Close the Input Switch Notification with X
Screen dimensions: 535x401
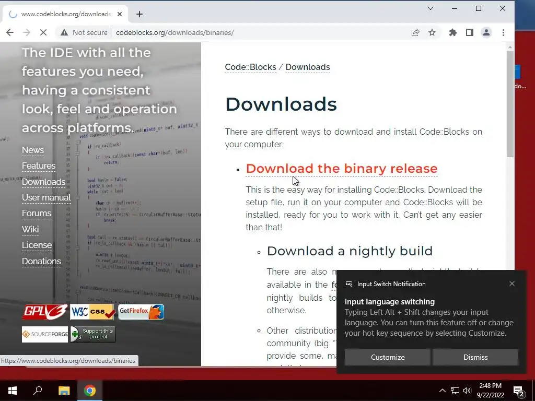[x=512, y=284]
